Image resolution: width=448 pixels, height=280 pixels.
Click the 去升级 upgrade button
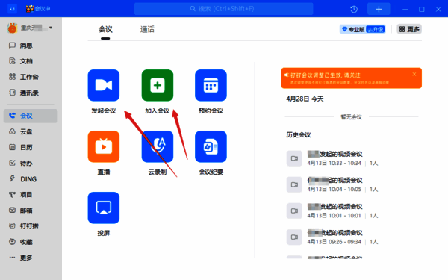coord(376,29)
